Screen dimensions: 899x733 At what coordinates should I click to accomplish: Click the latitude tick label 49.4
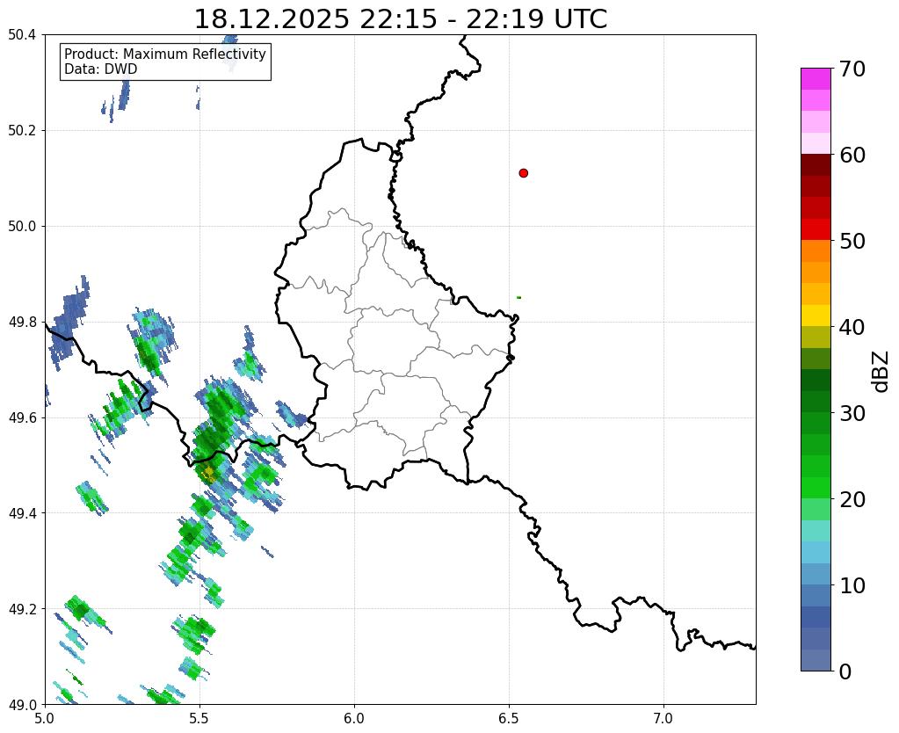tap(22, 513)
